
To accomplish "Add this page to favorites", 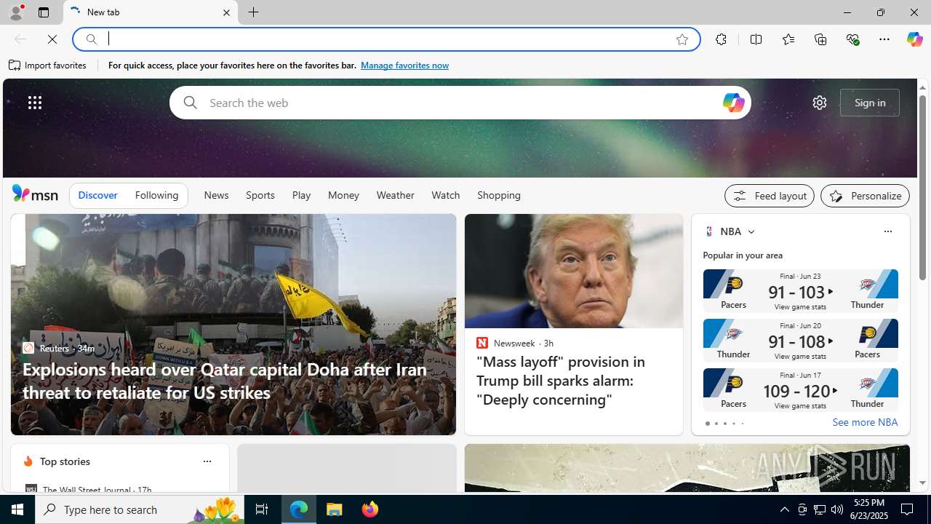I will click(682, 39).
